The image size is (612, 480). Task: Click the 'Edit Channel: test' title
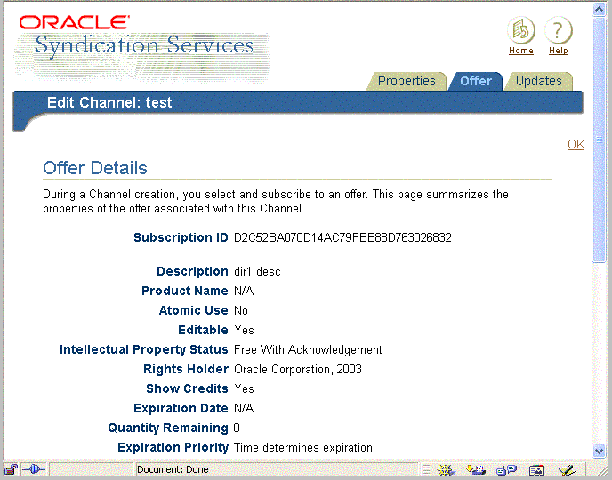(x=109, y=102)
